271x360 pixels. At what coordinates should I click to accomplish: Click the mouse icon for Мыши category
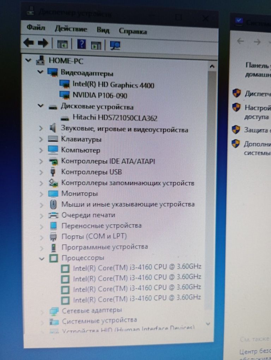[x=53, y=204]
